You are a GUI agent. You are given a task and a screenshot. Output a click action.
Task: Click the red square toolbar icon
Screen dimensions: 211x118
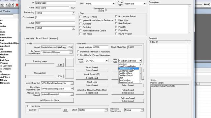tap(17, 5)
